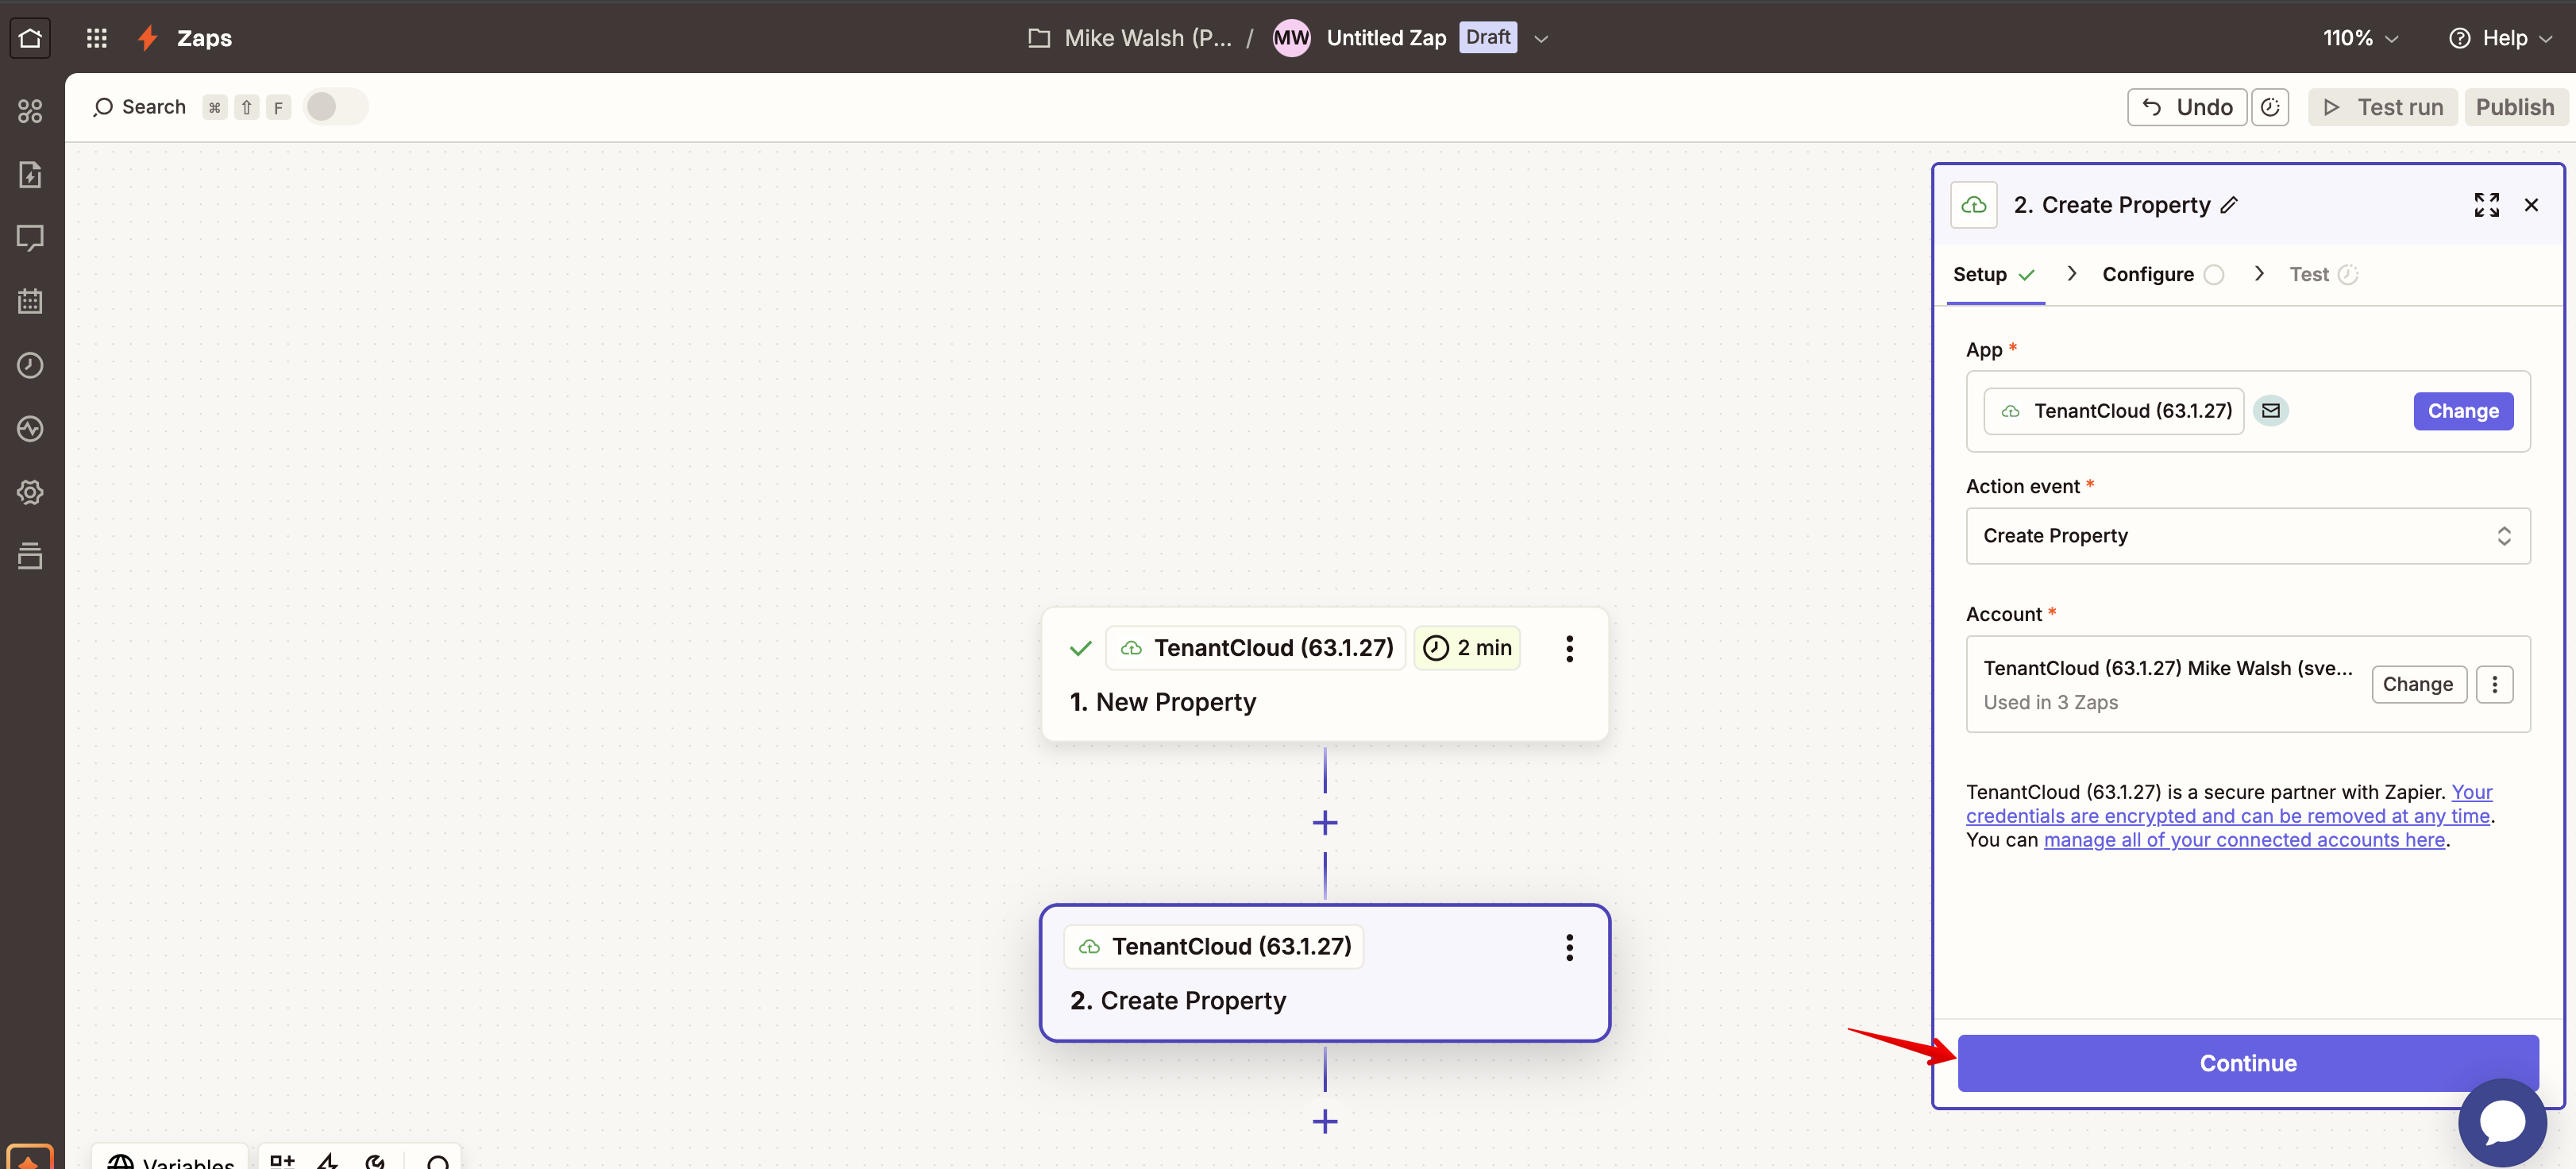Click the Search magnifier in toolbar
This screenshot has width=2576, height=1169.
pos(102,107)
